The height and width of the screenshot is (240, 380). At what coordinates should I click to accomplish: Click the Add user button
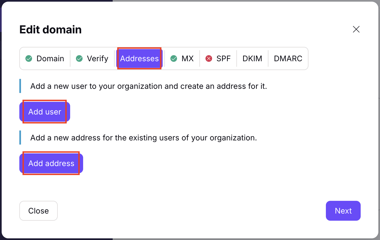click(44, 112)
